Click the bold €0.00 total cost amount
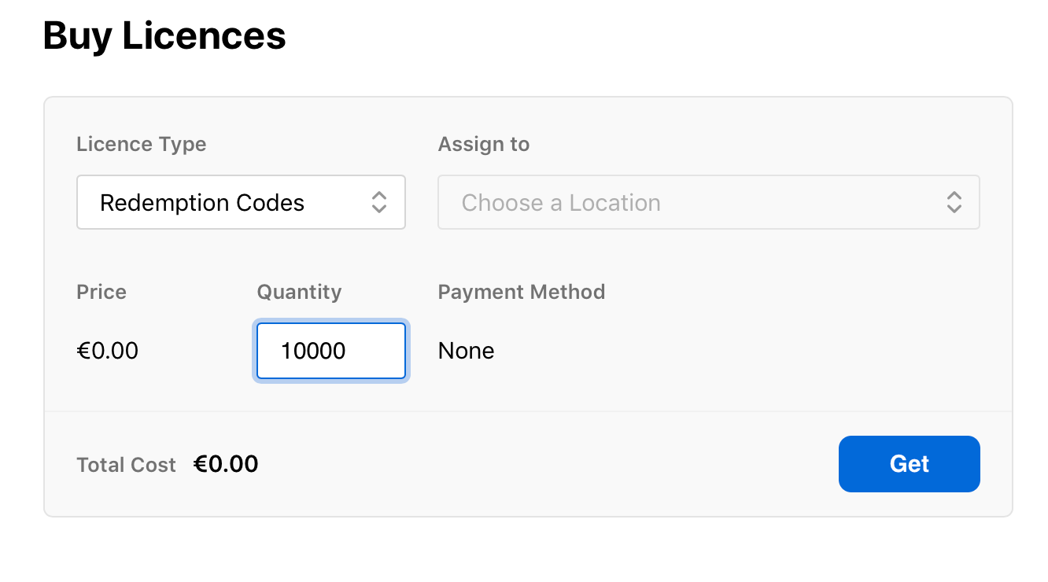Viewport: 1048px width, 582px height. click(226, 464)
